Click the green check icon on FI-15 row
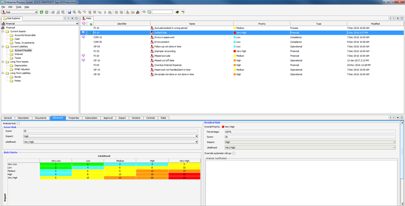 91,33
